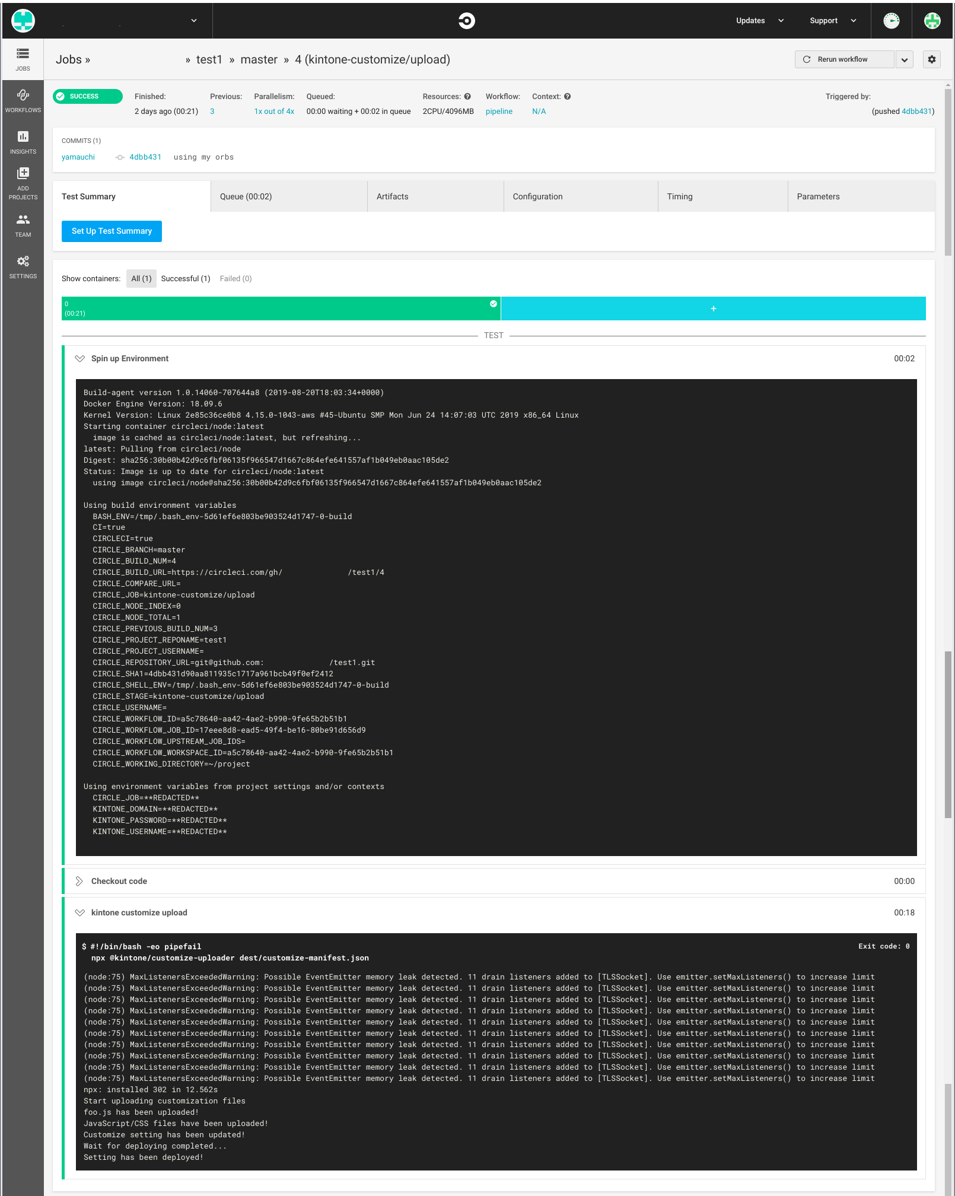Open the Support dropdown
Screen dimensions: 955x1196
pos(833,21)
